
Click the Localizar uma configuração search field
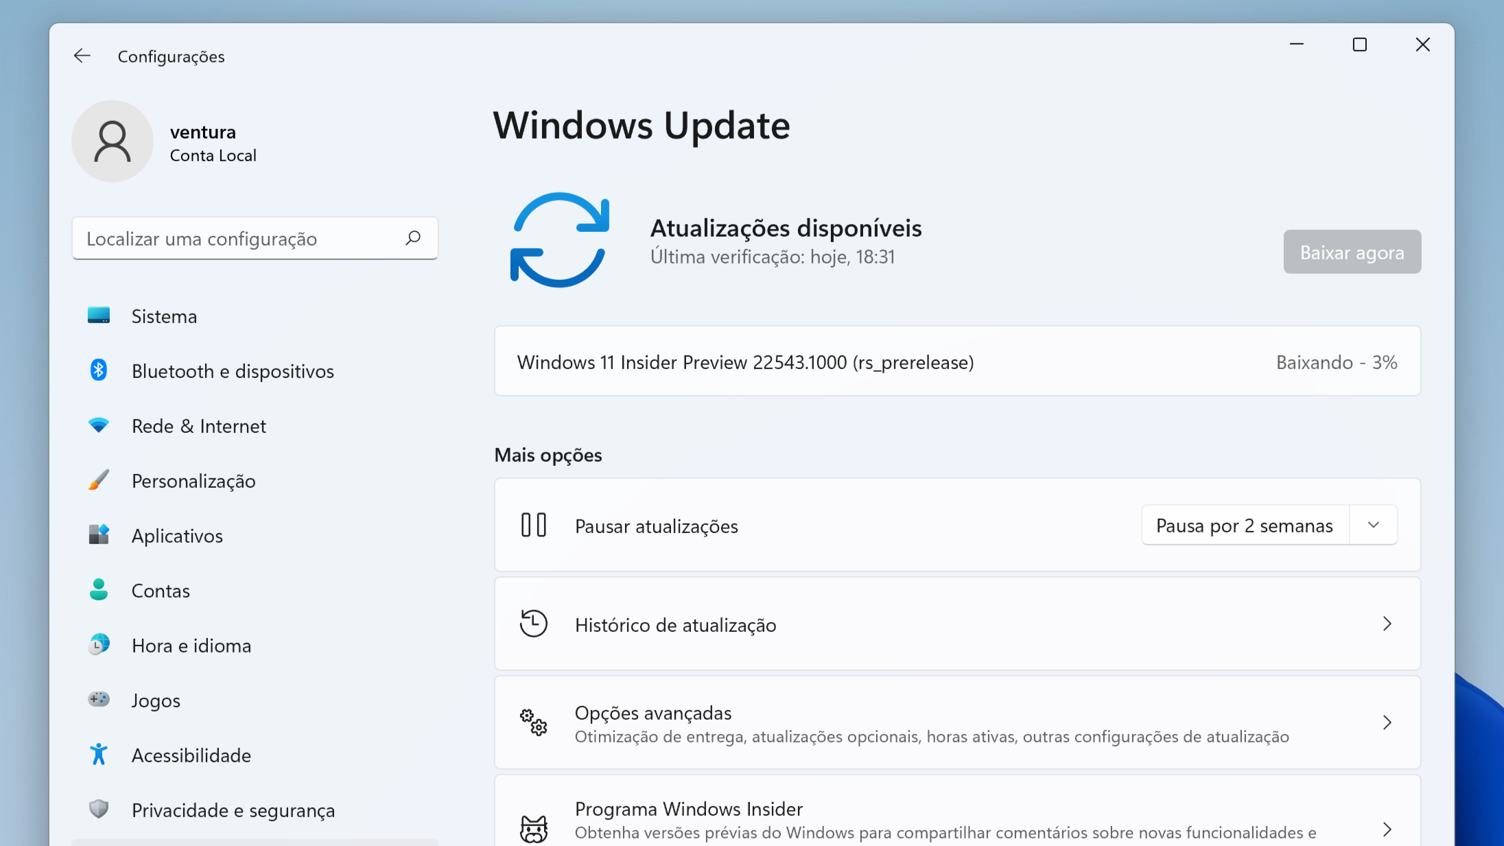point(255,238)
